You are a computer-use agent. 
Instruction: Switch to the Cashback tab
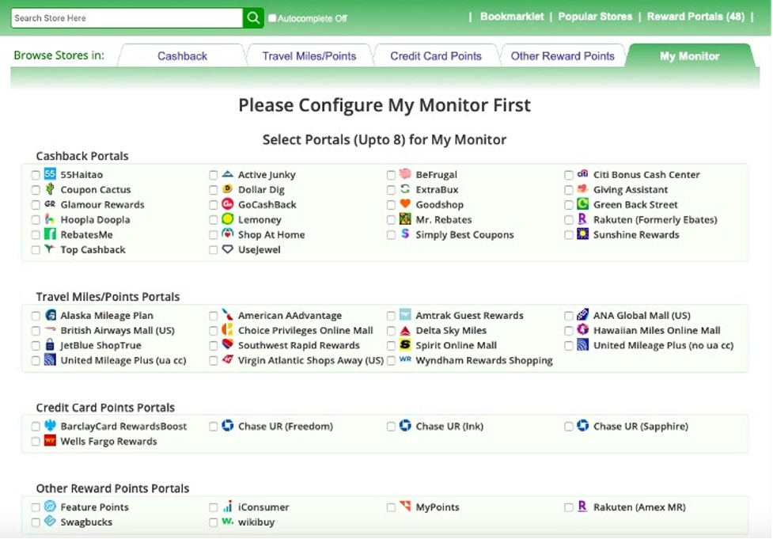coord(182,56)
